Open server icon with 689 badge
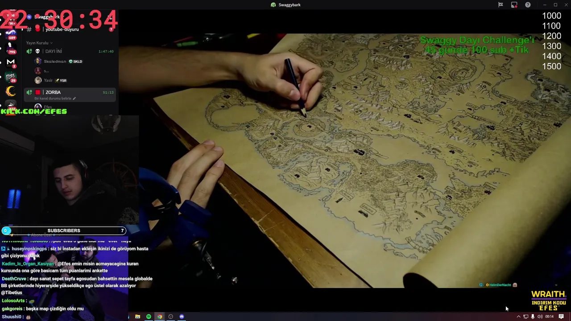The image size is (571, 321). click(x=11, y=34)
